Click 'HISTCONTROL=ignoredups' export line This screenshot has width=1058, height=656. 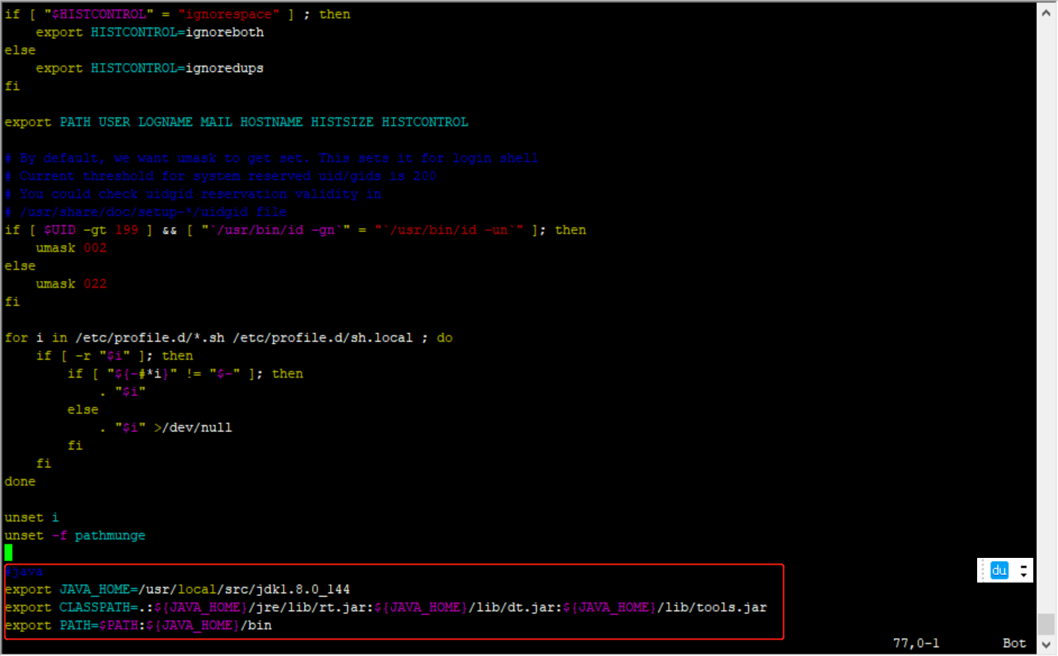(150, 68)
